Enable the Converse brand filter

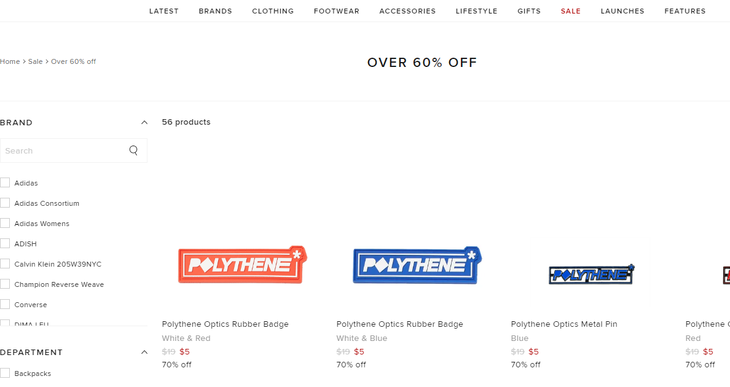[6, 305]
